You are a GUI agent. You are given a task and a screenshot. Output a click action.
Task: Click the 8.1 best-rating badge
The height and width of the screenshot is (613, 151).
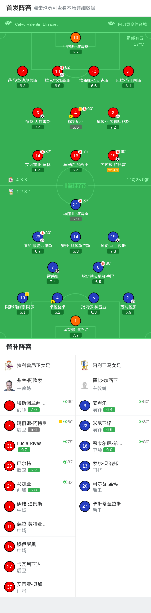pyautogui.click(x=113, y=170)
